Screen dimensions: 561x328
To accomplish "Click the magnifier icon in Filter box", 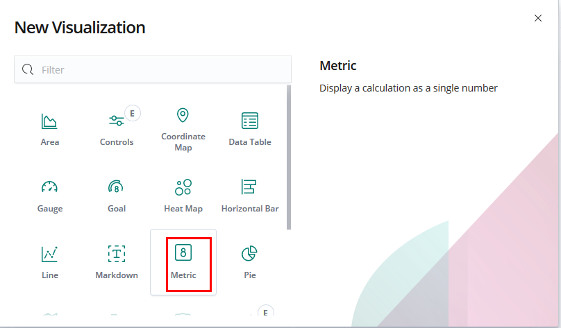I will tap(28, 69).
